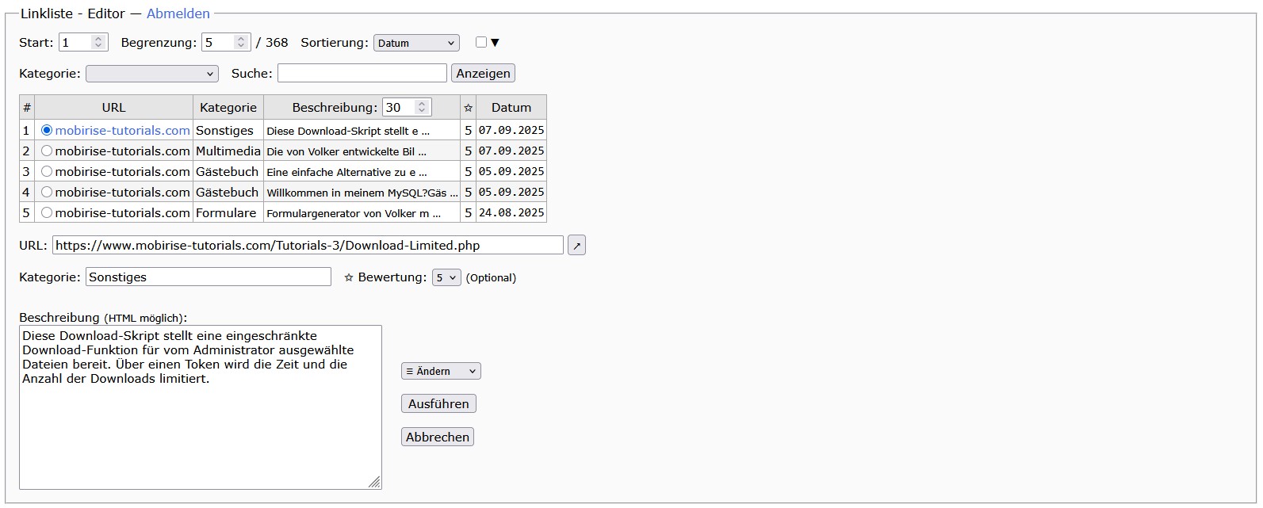The height and width of the screenshot is (508, 1263).
Task: Adjust the Begrenzung stepper arrows
Action: [241, 43]
